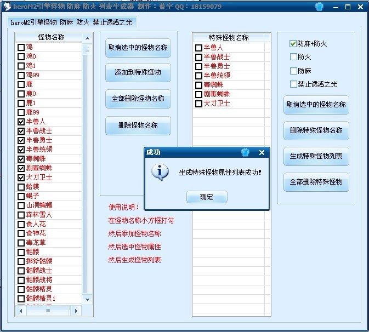Image resolution: width=369 pixels, height=332 pixels.
Task: Close the 成功 success dialog
Action: (262, 152)
